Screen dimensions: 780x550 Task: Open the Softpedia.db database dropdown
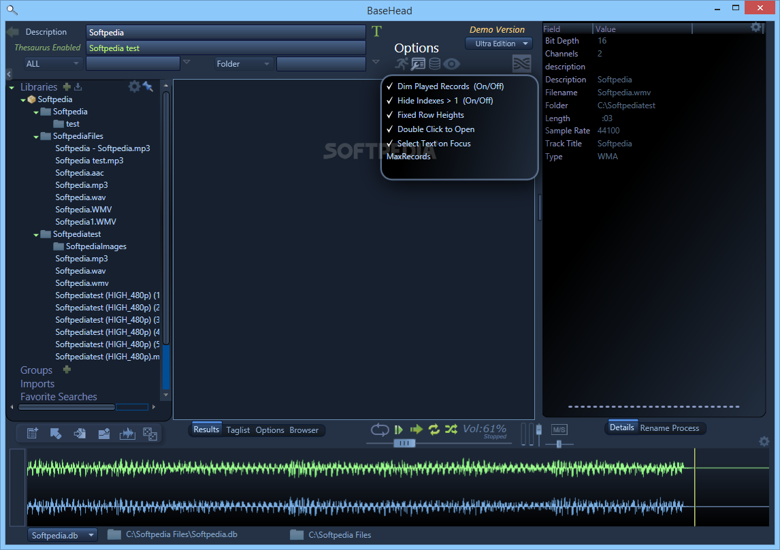click(x=62, y=535)
